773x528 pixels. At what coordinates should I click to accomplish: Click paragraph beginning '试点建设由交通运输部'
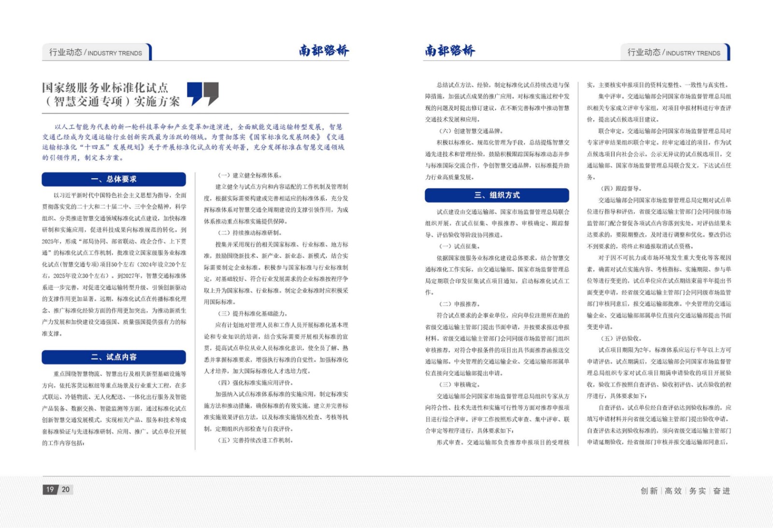pos(497,223)
